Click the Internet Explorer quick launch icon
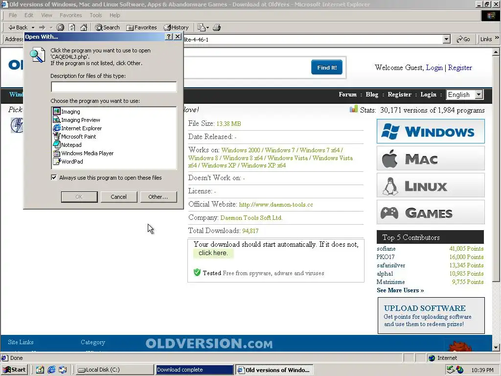This screenshot has height=376, width=501. [51, 370]
